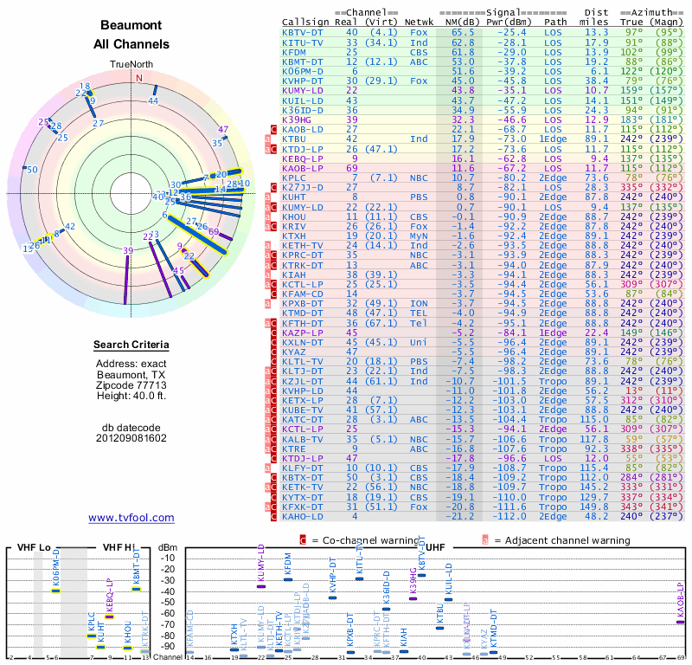Click the co-channel marker beside KFAM-CD
Screen dimensions: 692x665
pos(273,294)
